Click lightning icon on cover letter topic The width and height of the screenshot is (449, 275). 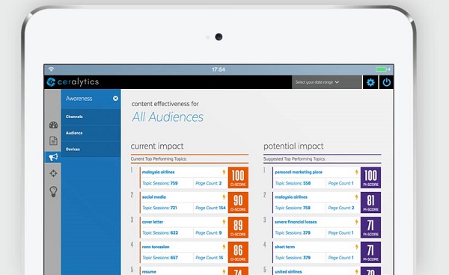pos(224,222)
